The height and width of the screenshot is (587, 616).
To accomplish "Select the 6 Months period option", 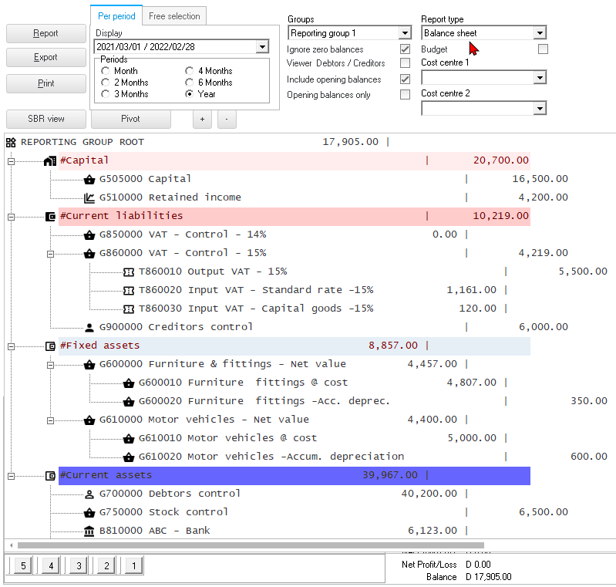I will 190,83.
